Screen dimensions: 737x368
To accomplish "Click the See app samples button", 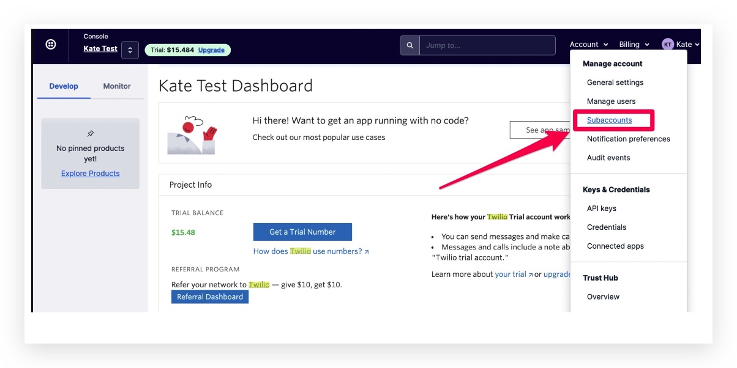I will coord(540,130).
